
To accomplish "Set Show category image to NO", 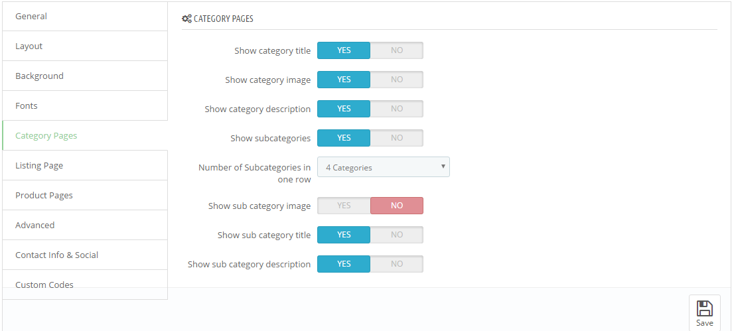I will coord(397,80).
